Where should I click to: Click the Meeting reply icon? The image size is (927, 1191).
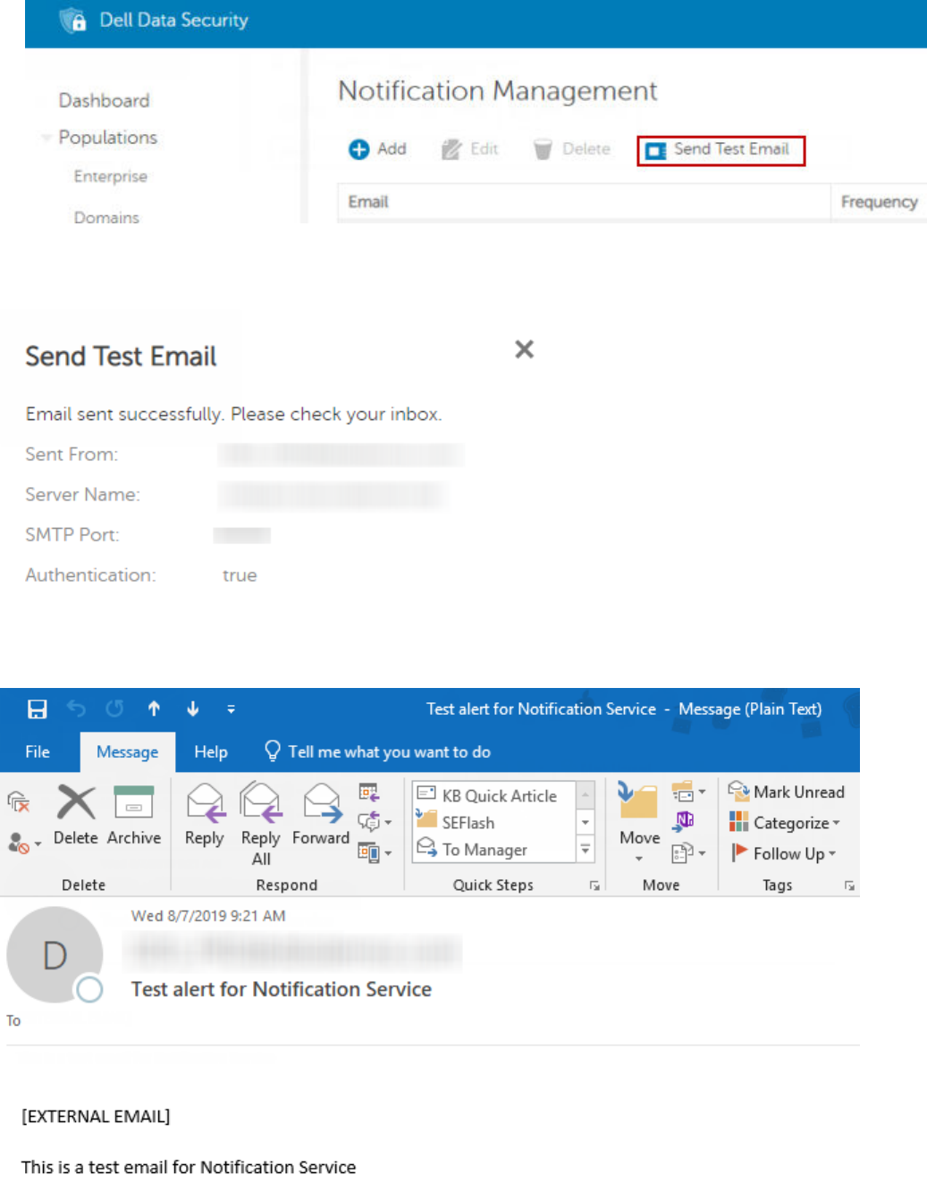(368, 793)
